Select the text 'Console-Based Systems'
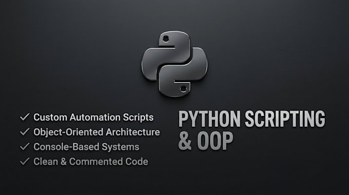The image size is (349, 195). tap(86, 147)
